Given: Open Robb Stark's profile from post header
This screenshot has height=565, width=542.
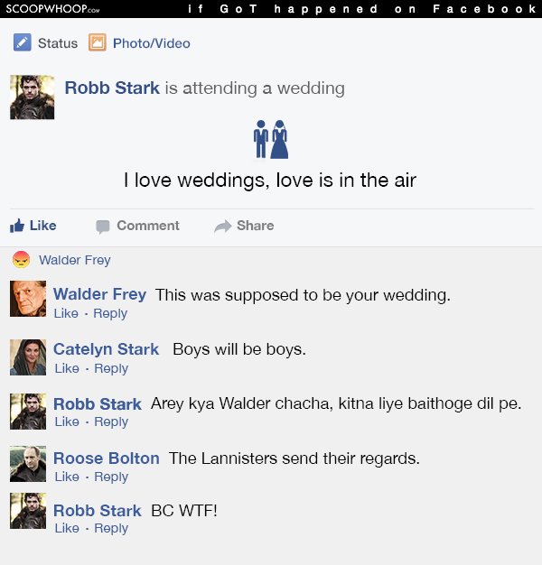Looking at the screenshot, I should pyautogui.click(x=112, y=88).
